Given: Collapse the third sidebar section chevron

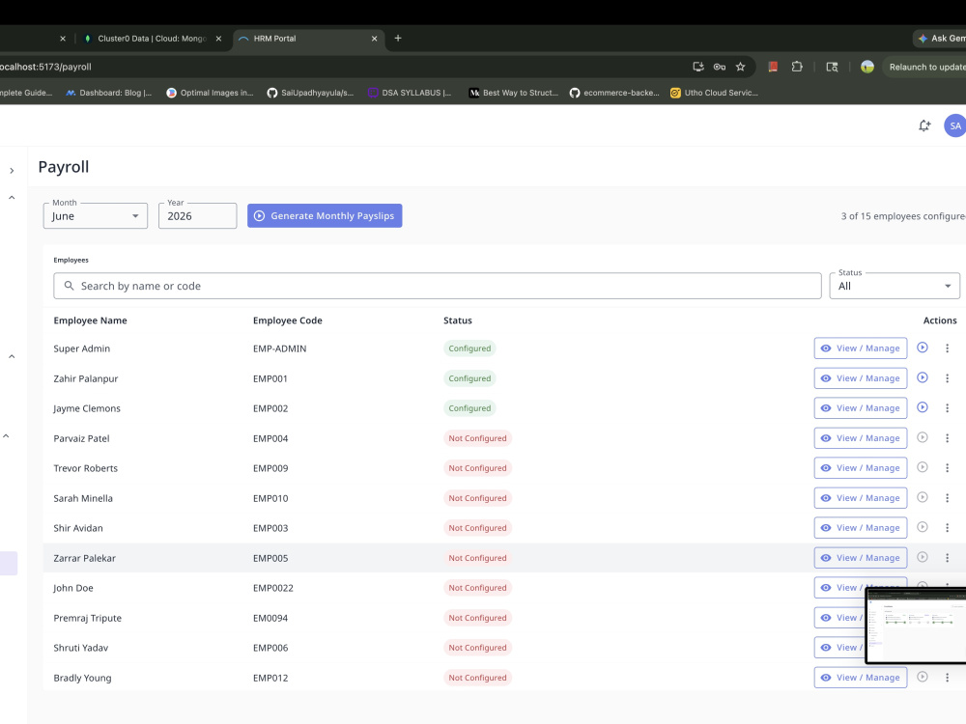Looking at the screenshot, I should (x=6, y=436).
